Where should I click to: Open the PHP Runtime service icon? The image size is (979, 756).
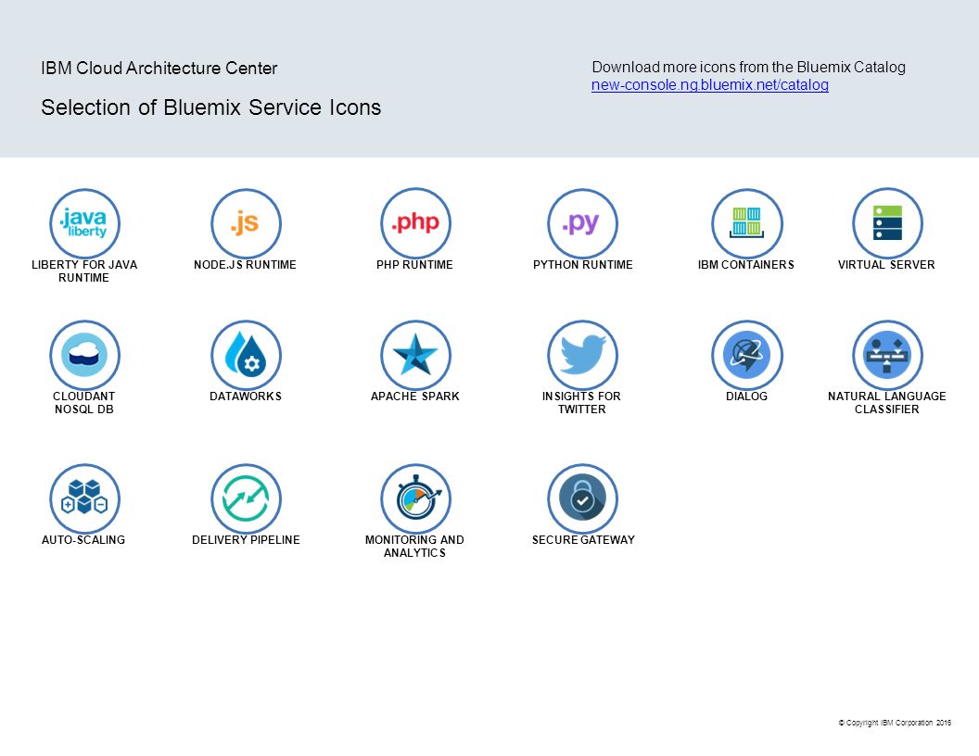tap(415, 222)
